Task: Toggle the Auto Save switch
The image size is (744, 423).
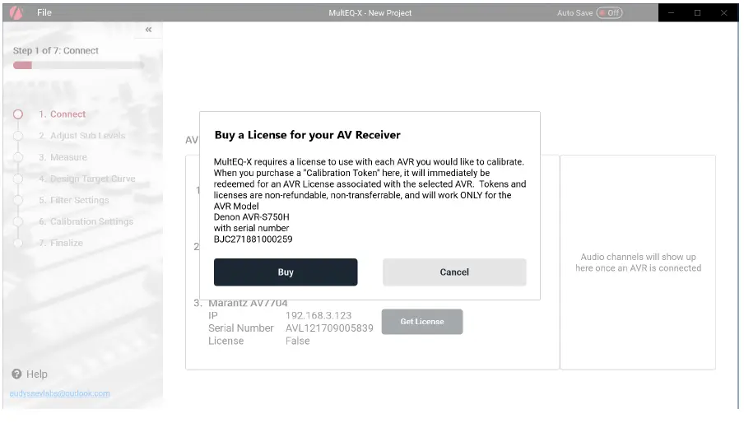Action: tap(609, 13)
